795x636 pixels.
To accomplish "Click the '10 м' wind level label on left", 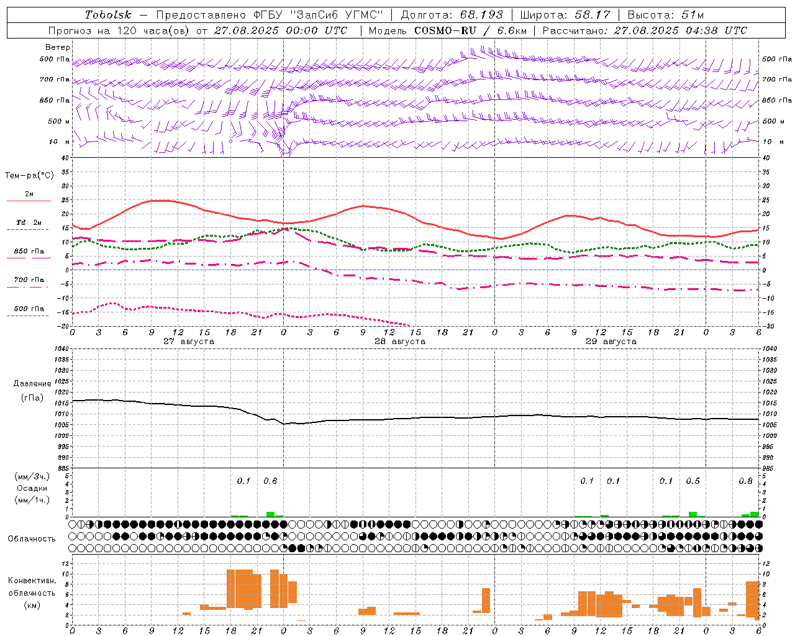I will (60, 142).
